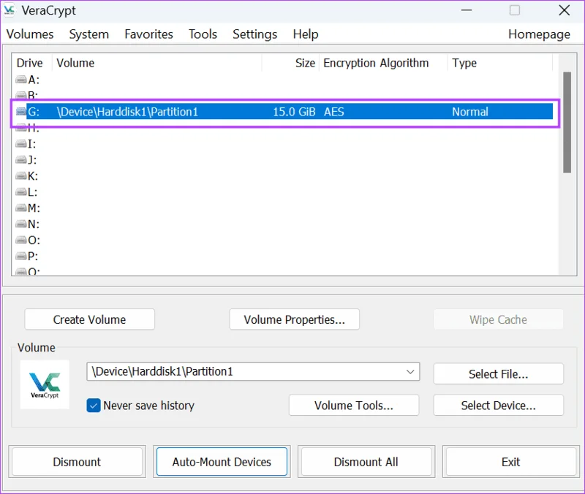Screen dimensions: 585x494
Task: Open the Volumes menu
Action: pos(30,34)
